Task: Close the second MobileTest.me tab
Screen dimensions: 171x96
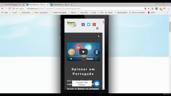Action: click(72, 5)
